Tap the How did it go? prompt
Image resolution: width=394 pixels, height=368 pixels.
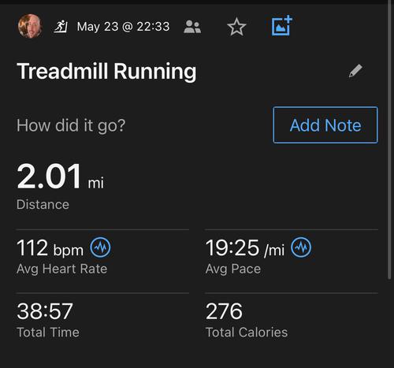[x=71, y=125]
